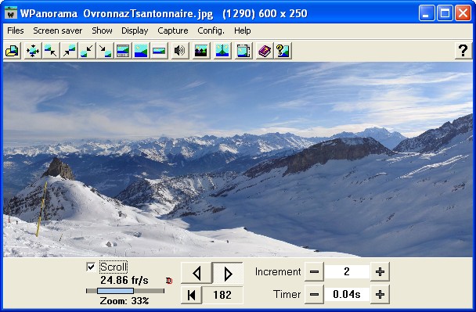Click the question mark picture info icon

(x=283, y=51)
